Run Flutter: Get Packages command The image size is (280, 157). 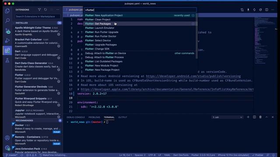click(x=140, y=24)
